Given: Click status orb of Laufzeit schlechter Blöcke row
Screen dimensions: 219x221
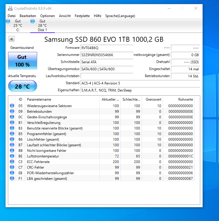Looking at the screenshot, I should pos(12,145).
